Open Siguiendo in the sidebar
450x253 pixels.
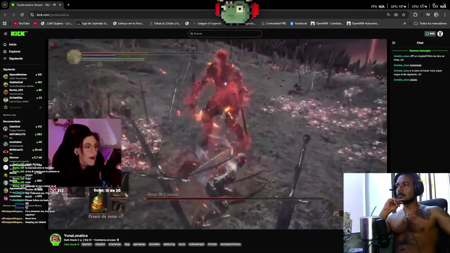[x=15, y=58]
